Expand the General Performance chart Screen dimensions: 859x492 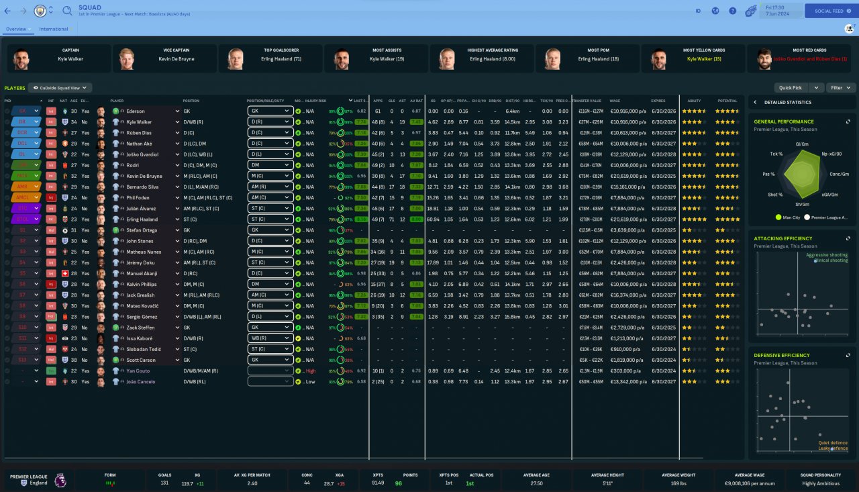848,121
